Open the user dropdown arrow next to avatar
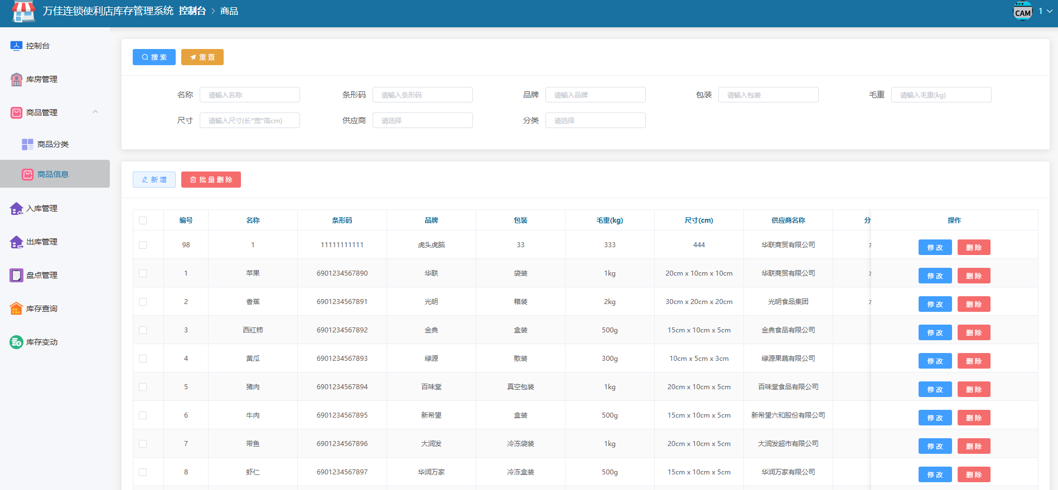This screenshot has width=1058, height=490. (x=1050, y=11)
